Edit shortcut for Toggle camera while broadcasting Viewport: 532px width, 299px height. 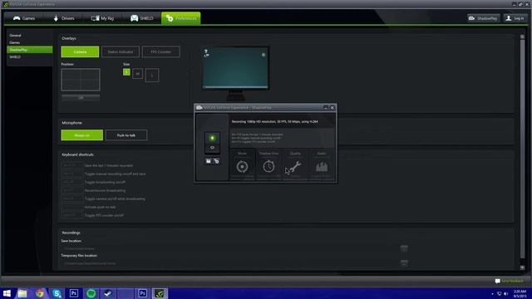72,199
